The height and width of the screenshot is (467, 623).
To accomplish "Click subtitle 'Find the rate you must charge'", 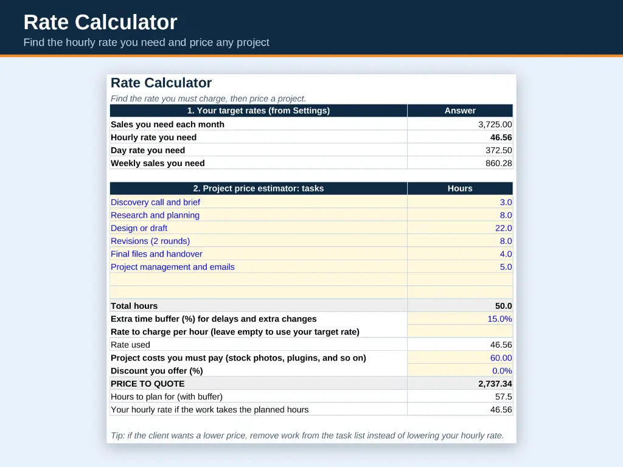I will [208, 99].
